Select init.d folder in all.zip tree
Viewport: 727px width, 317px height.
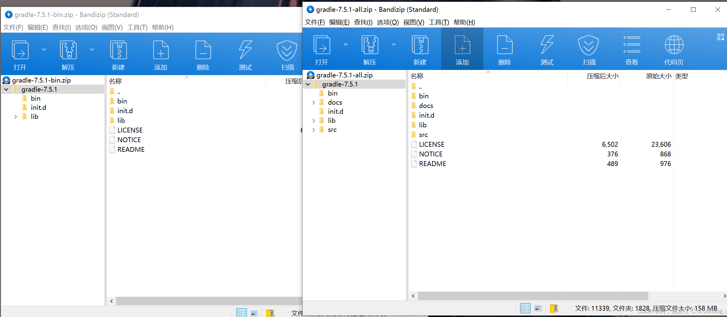tap(335, 112)
